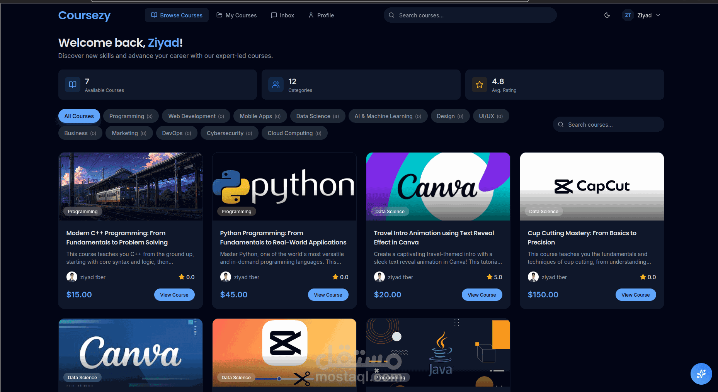The image size is (718, 392).
Task: Open the CapCut white course thumbnail
Action: coord(592,186)
